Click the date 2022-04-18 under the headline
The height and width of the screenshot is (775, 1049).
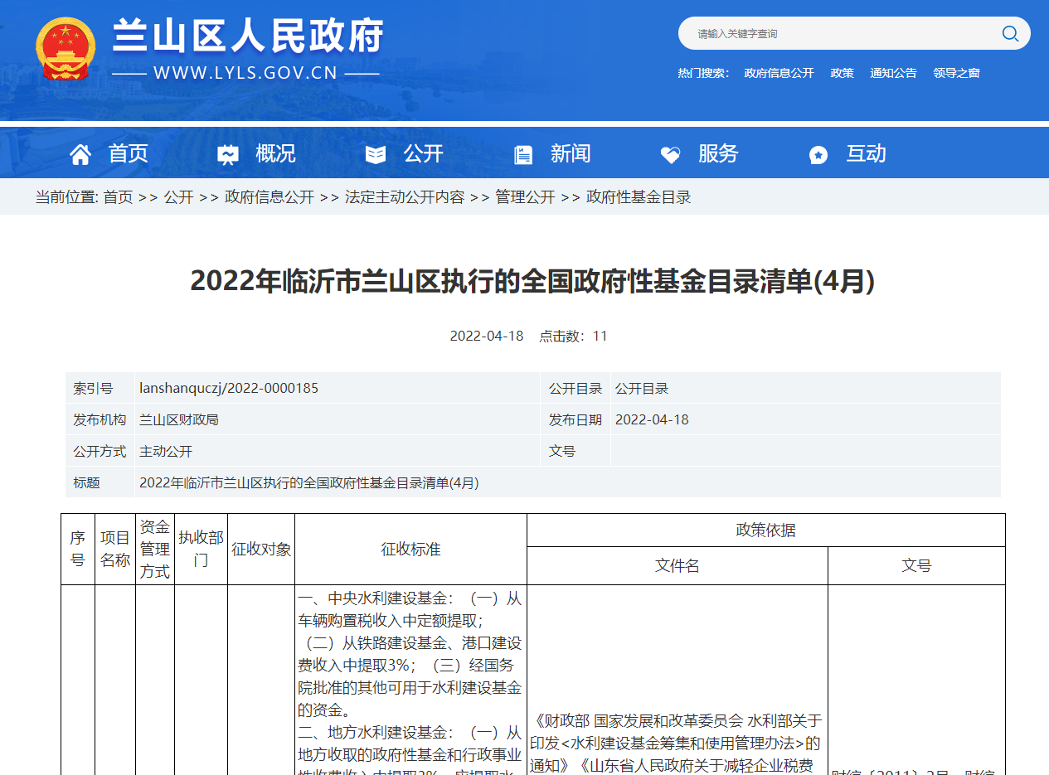coord(487,336)
